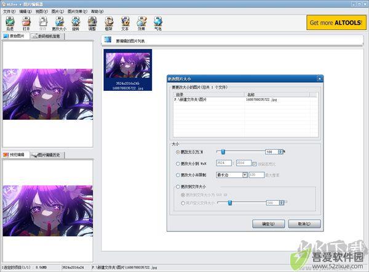Click the file size field showing 500
Image resolution: width=369 pixels, height=272 pixels.
click(x=272, y=203)
